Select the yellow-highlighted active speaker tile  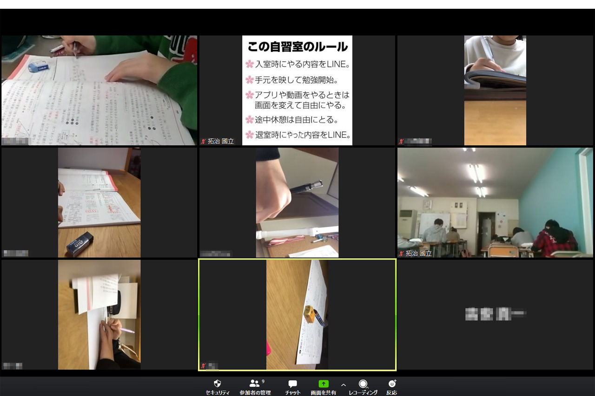pos(297,315)
